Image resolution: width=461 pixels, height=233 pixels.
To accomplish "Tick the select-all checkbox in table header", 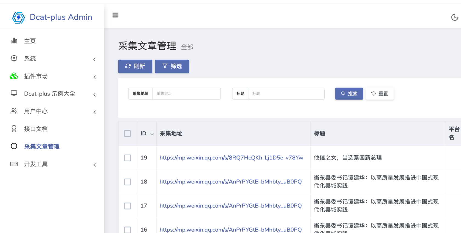I will tap(127, 133).
